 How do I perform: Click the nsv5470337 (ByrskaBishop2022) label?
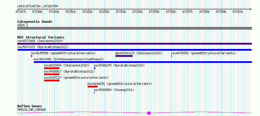click(43, 47)
